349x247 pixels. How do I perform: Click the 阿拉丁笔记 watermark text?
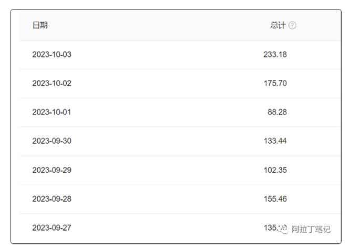click(x=310, y=229)
